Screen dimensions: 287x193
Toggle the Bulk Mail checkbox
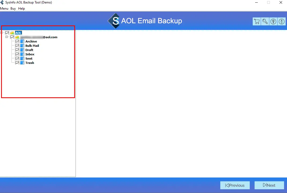coord(17,46)
